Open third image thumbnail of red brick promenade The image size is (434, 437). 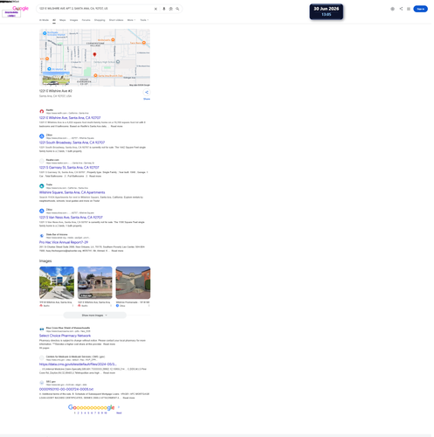tap(133, 282)
